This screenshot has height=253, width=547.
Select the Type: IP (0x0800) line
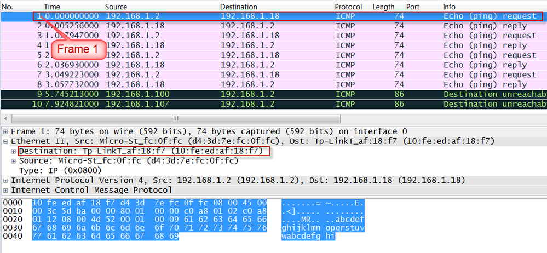pyautogui.click(x=60, y=171)
